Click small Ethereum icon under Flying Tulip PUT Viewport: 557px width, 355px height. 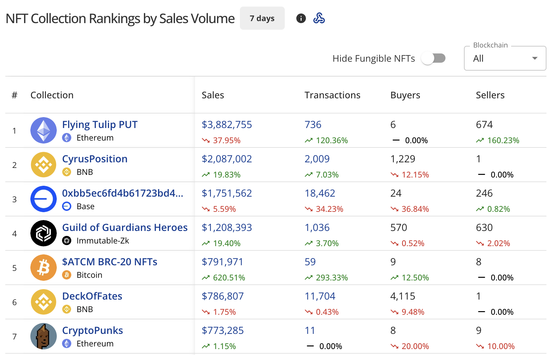67,138
